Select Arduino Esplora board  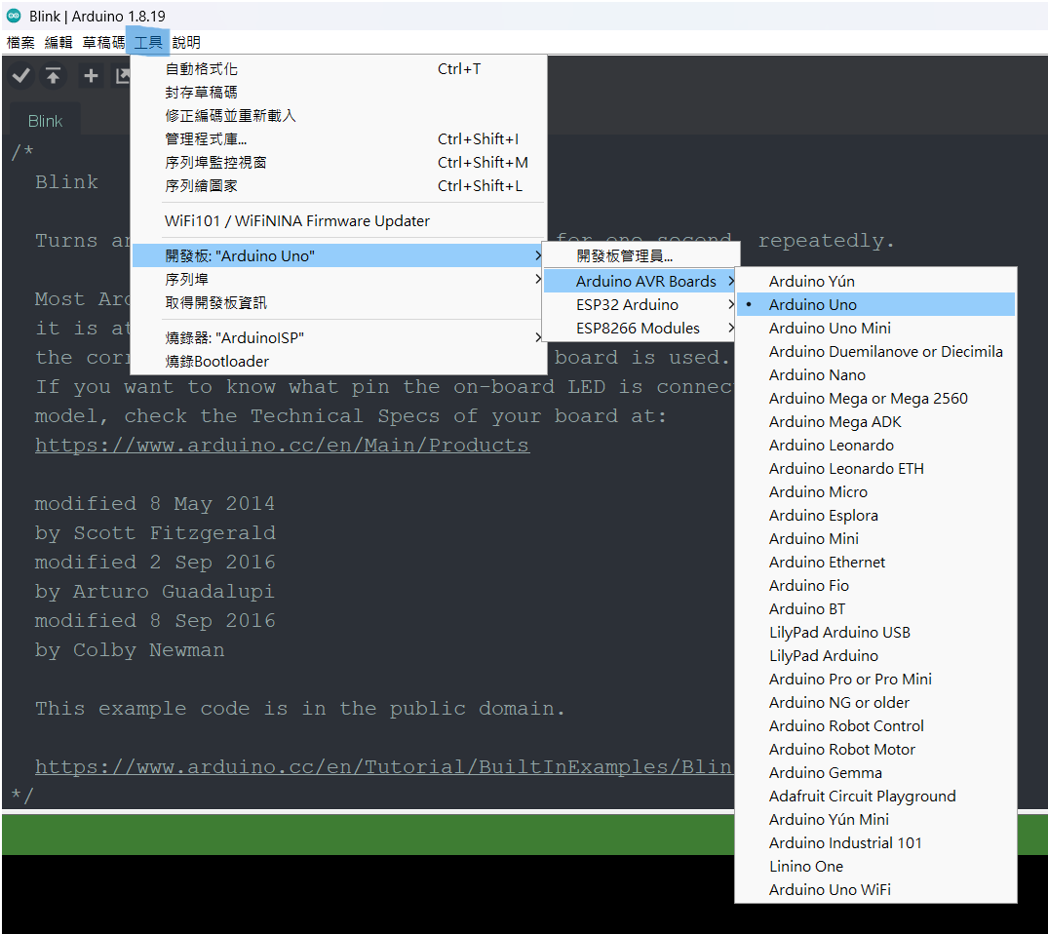click(875, 516)
